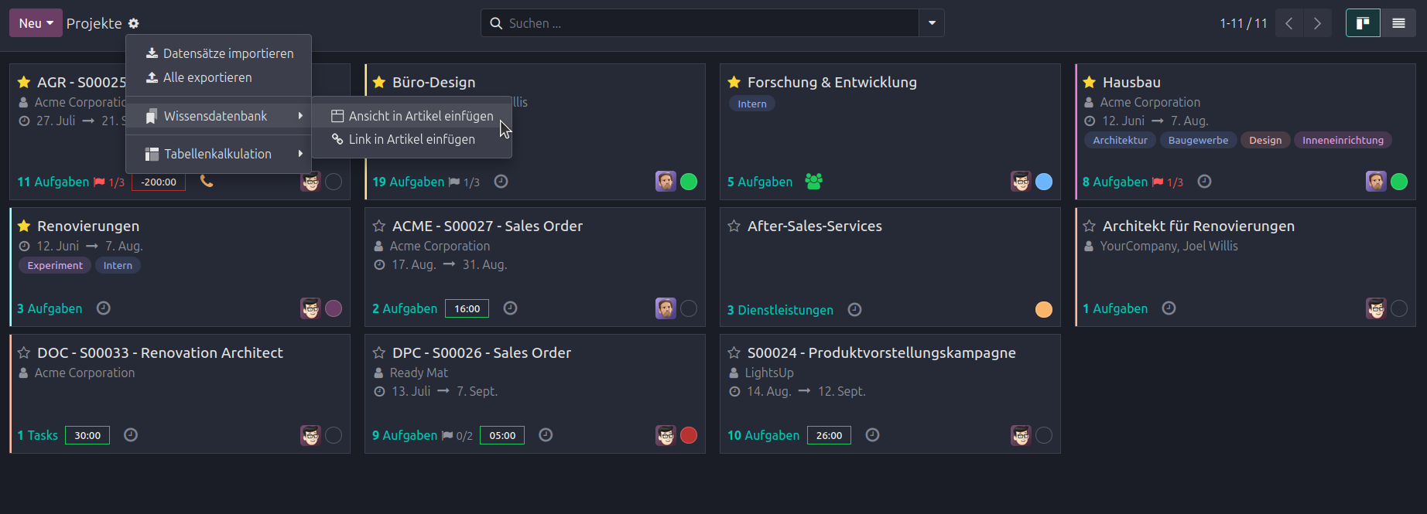Open the clock activity icon on Büro-Design card

pyautogui.click(x=501, y=182)
